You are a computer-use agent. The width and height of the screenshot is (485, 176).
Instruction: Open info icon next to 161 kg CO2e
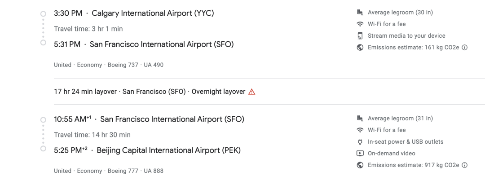[464, 48]
